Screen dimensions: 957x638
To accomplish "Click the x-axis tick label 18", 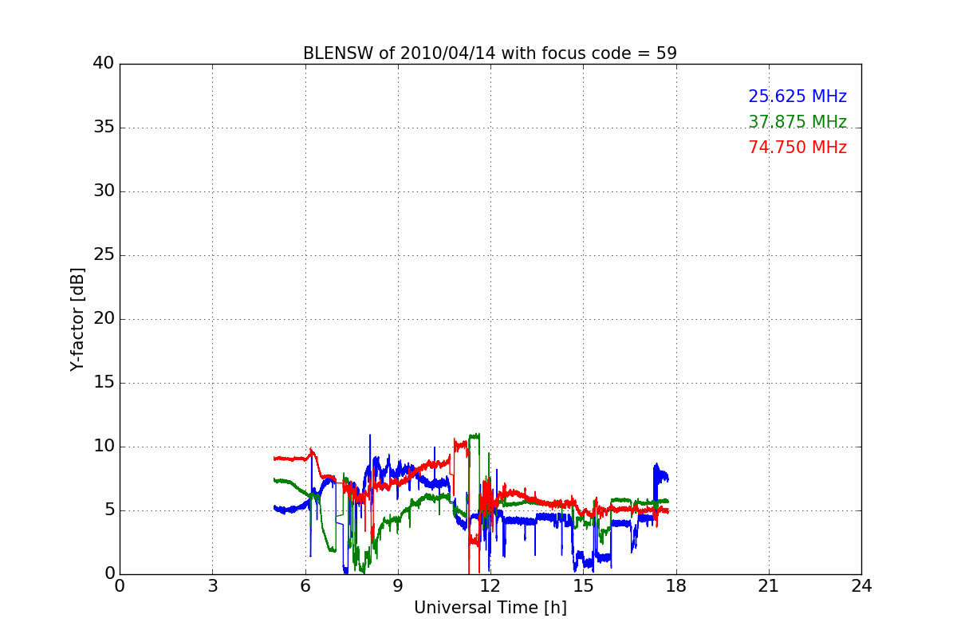I will pyautogui.click(x=675, y=586).
